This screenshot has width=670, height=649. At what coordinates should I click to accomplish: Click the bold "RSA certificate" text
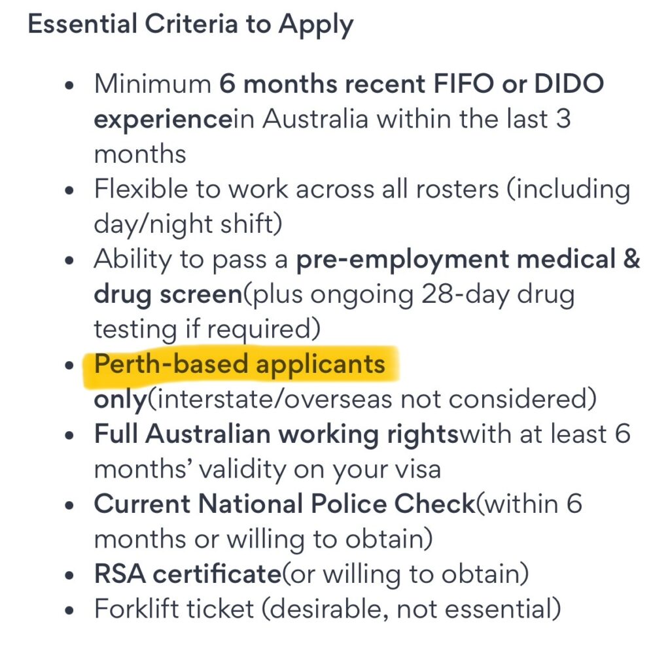click(187, 574)
